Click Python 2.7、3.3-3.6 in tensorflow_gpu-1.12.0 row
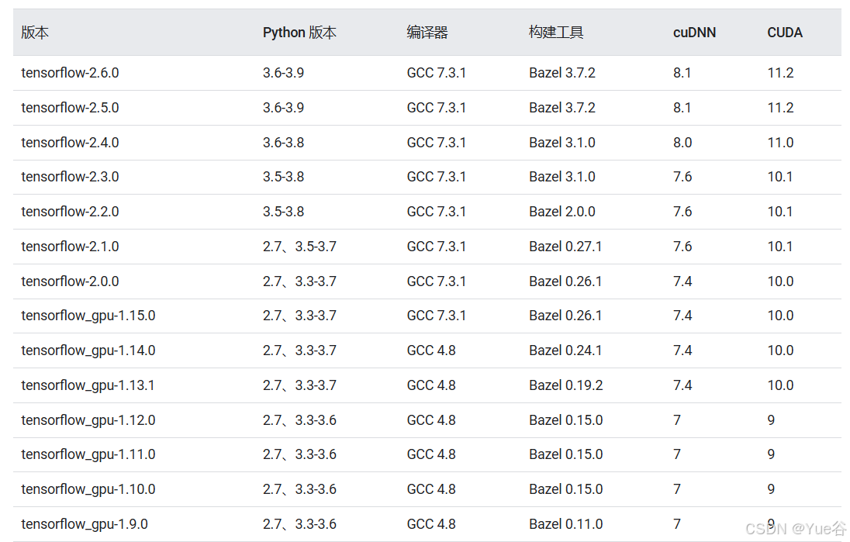Viewport: 850px width, 542px height. tap(300, 420)
